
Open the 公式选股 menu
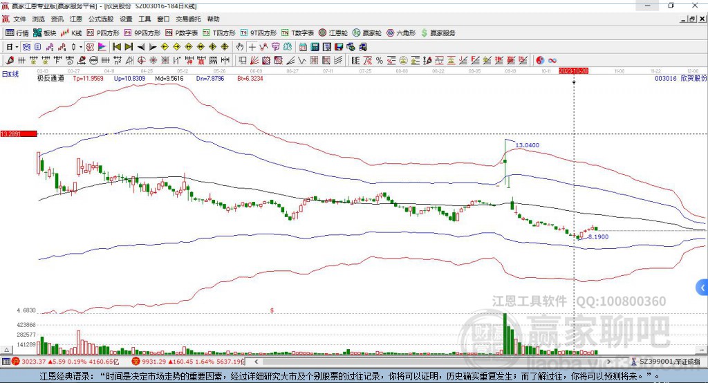pos(101,19)
